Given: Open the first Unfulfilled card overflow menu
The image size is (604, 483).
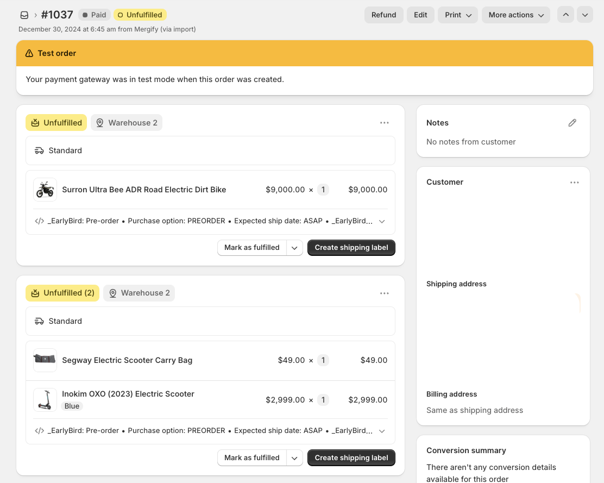Looking at the screenshot, I should [385, 123].
